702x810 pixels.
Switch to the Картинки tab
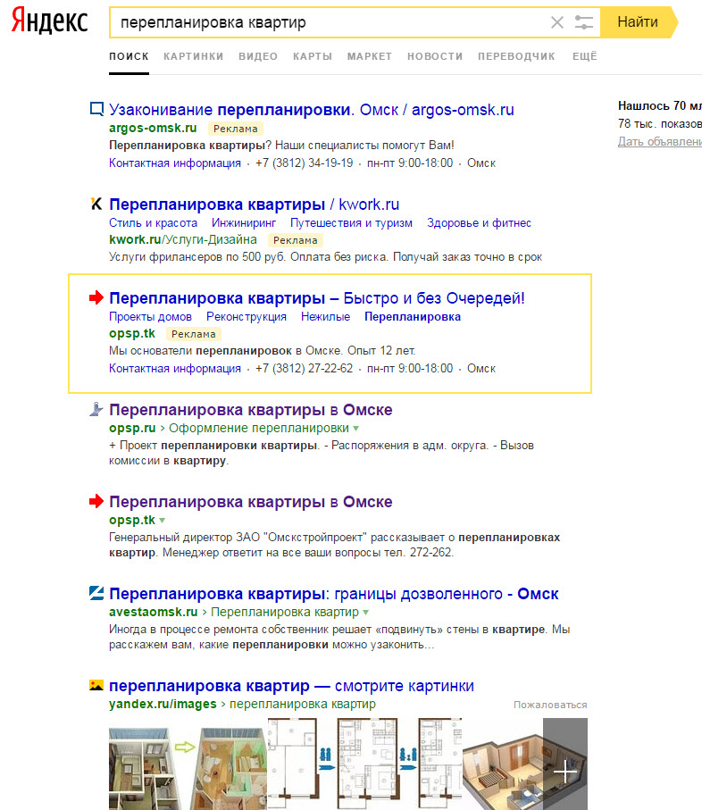click(194, 56)
